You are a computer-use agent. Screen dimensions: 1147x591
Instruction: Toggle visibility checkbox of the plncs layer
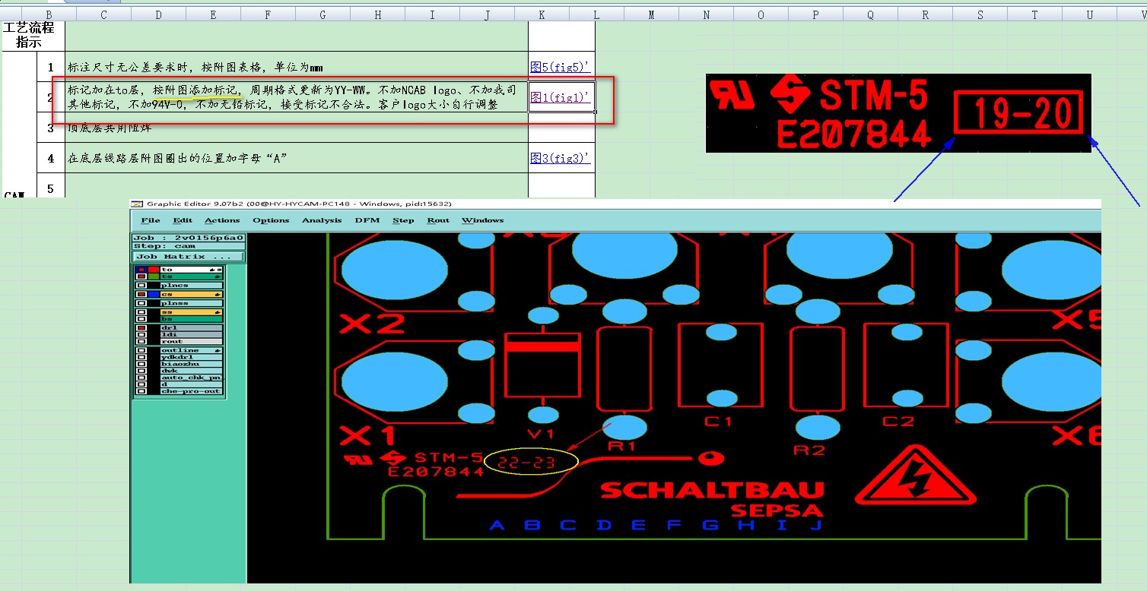pos(141,286)
